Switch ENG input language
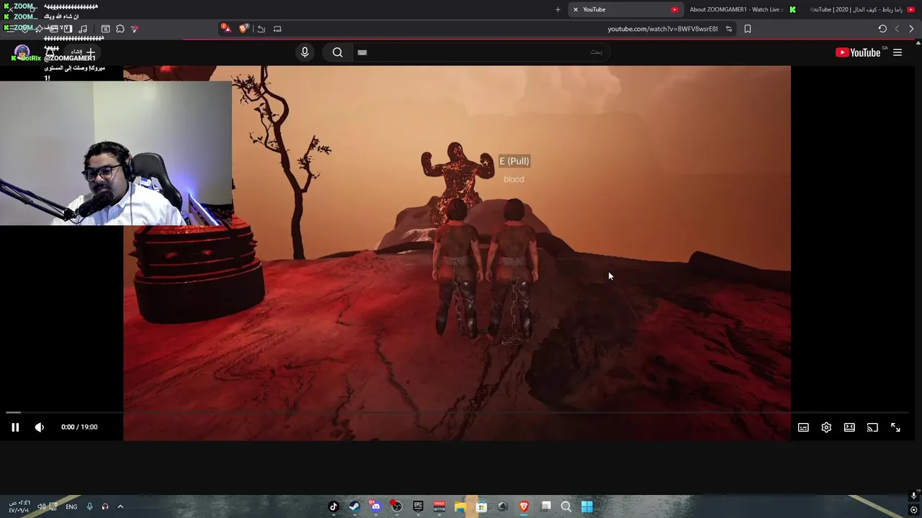 71,507
